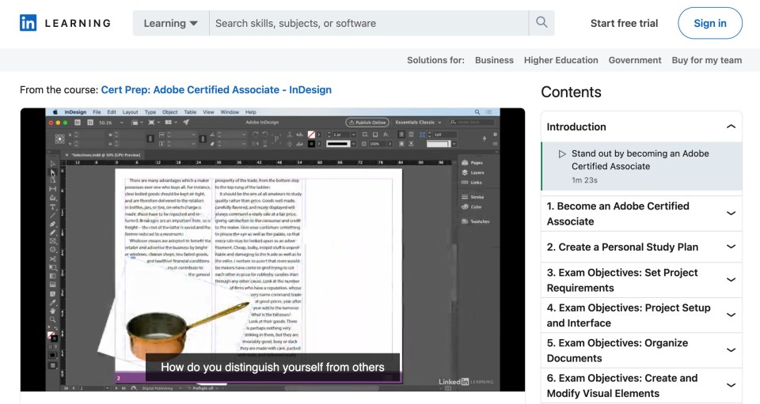Open the Color panel icon in the video

[x=465, y=207]
